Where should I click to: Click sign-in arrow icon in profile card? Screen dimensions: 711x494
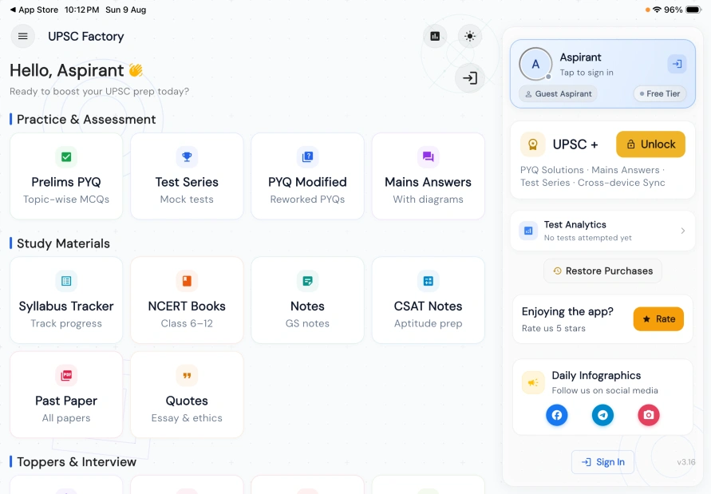click(x=677, y=64)
